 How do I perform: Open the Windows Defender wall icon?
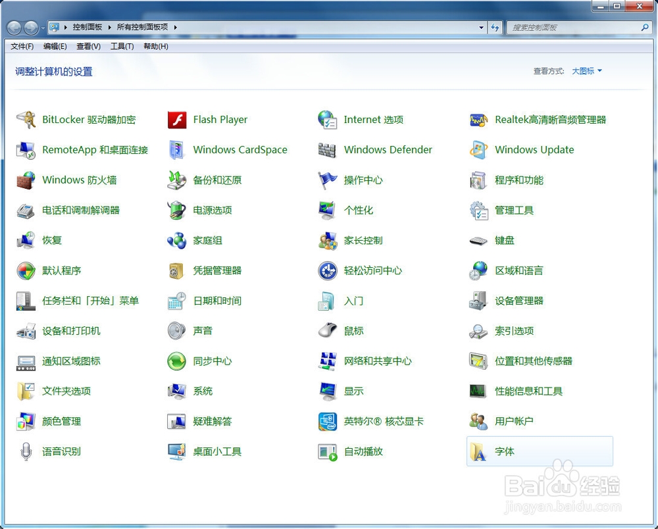click(327, 150)
